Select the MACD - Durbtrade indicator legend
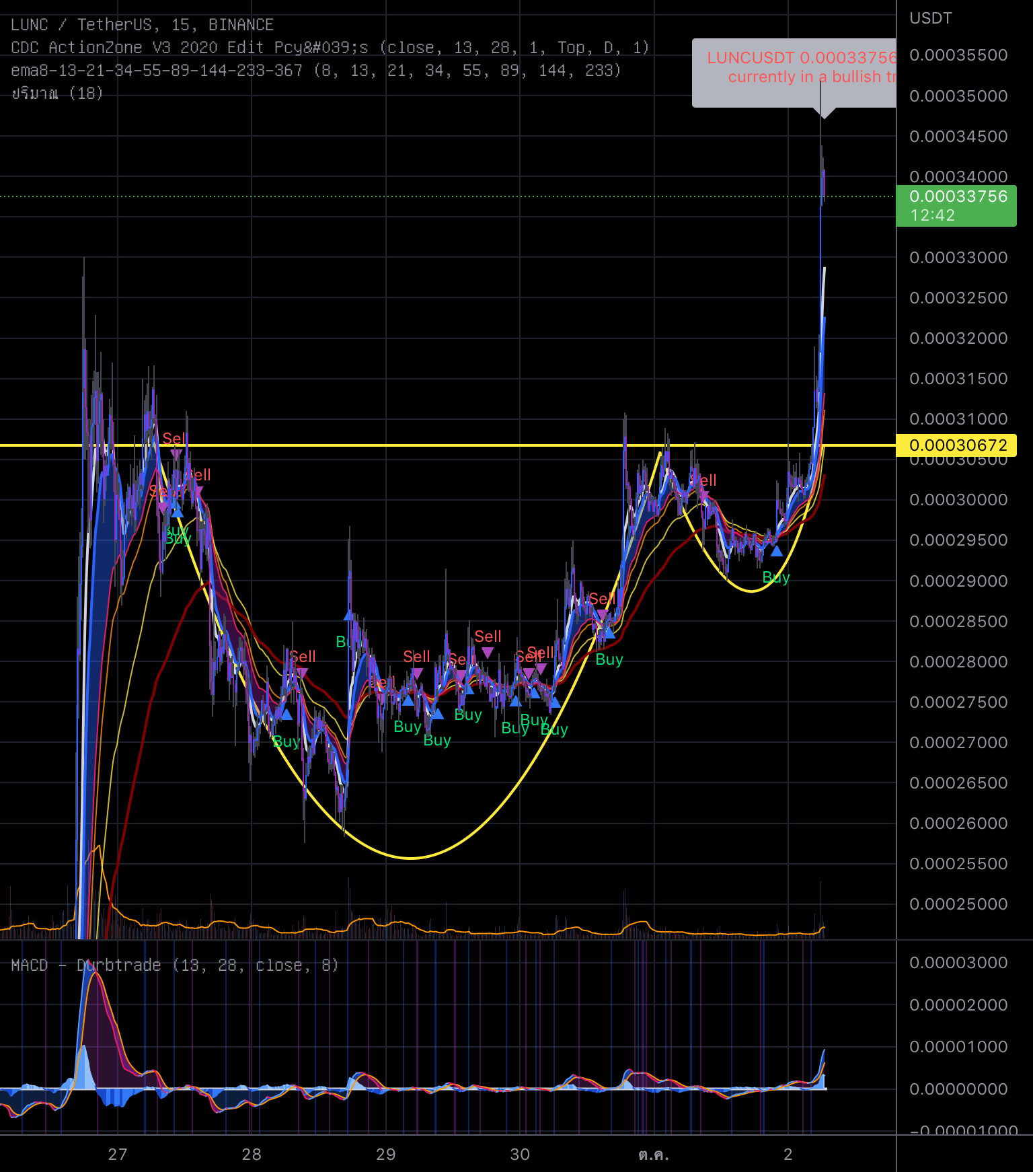 (175, 965)
